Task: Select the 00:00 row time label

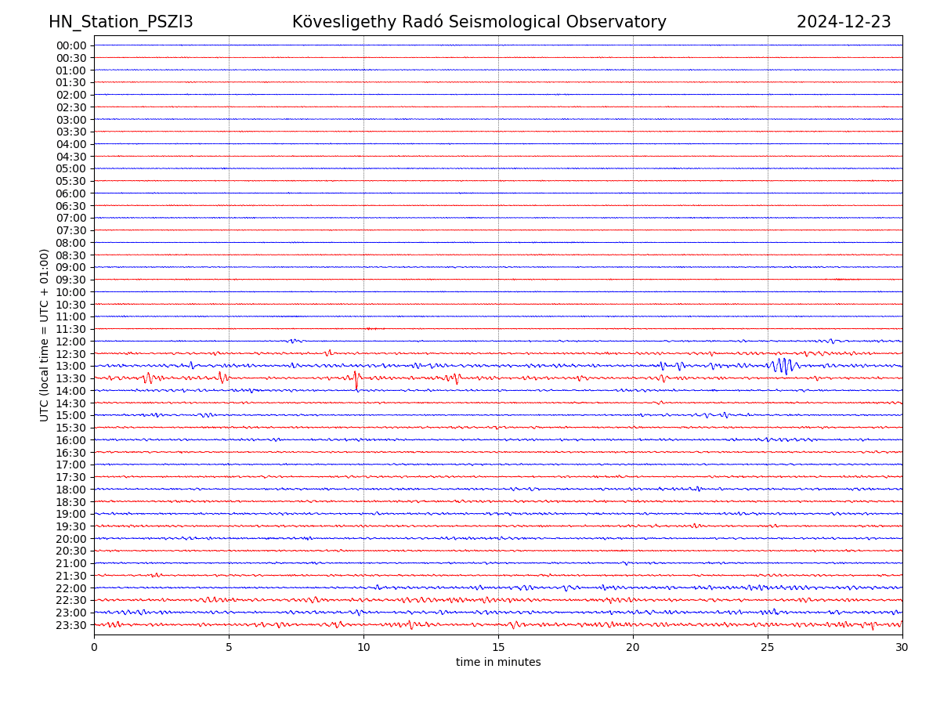Action: (x=70, y=45)
